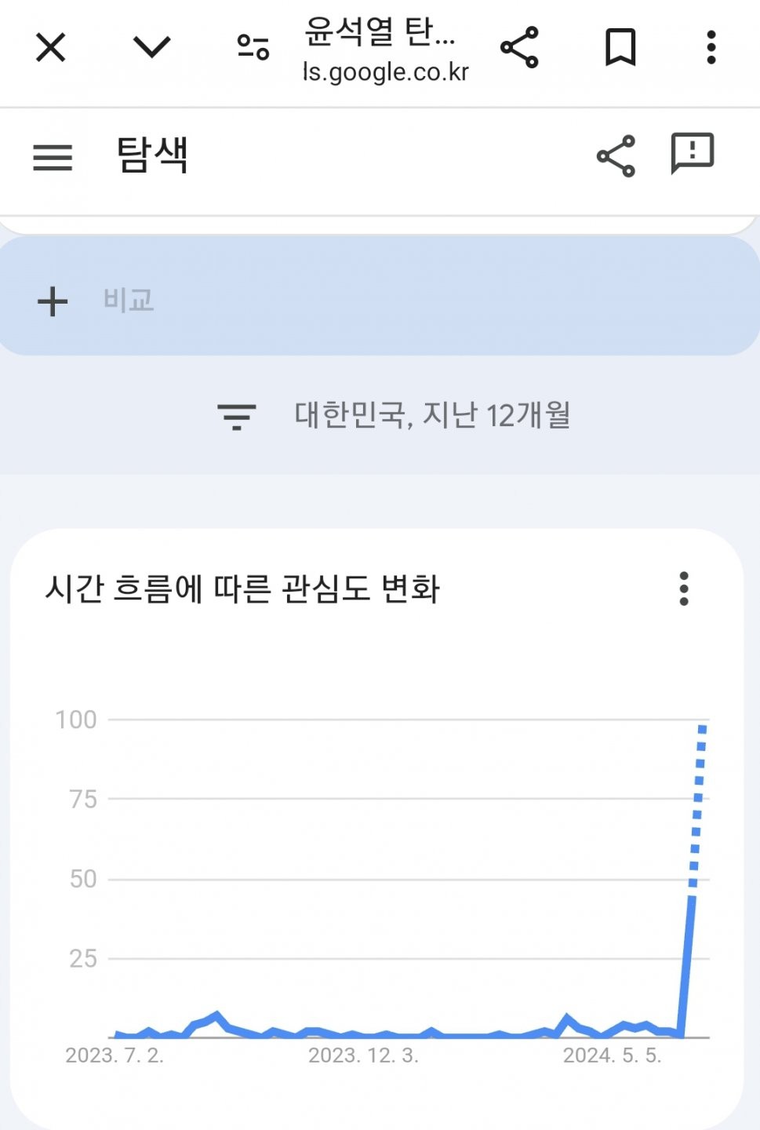Click the 2023. 12. 3. axis date label
This screenshot has height=1130, width=760.
363,1055
